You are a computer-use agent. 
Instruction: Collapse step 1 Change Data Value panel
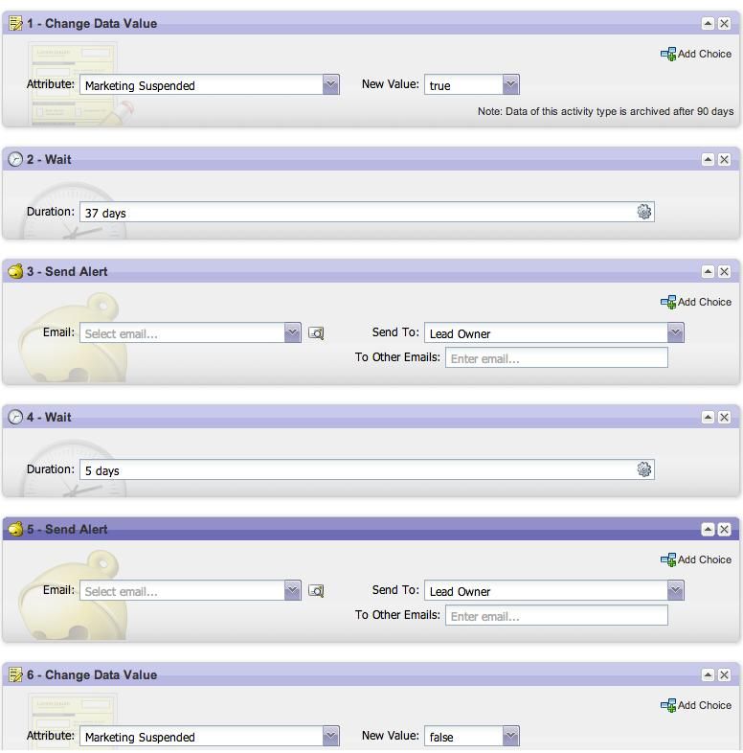tap(708, 24)
